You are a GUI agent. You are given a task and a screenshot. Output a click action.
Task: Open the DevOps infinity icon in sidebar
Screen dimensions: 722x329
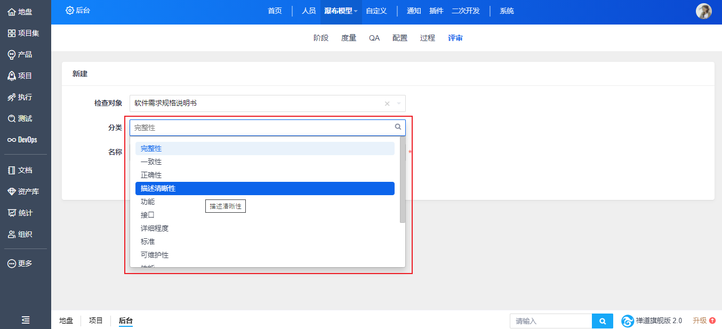[12, 140]
